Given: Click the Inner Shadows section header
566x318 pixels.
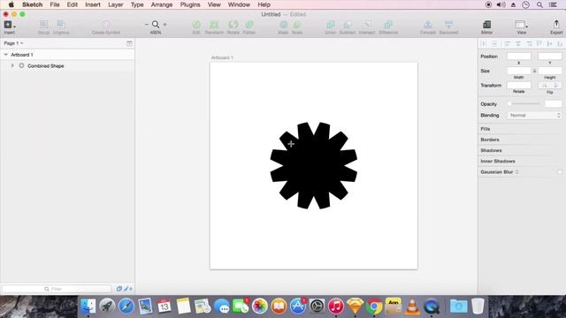Looking at the screenshot, I should pyautogui.click(x=498, y=161).
